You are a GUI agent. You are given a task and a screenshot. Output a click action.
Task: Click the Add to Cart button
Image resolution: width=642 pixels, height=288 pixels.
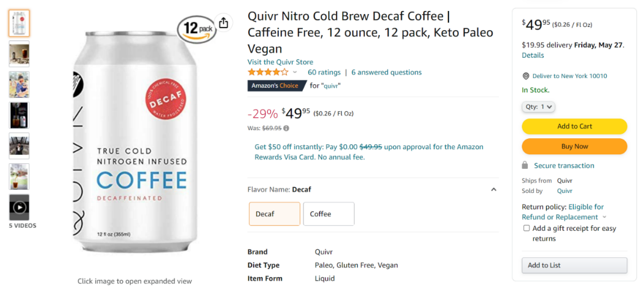(x=574, y=126)
